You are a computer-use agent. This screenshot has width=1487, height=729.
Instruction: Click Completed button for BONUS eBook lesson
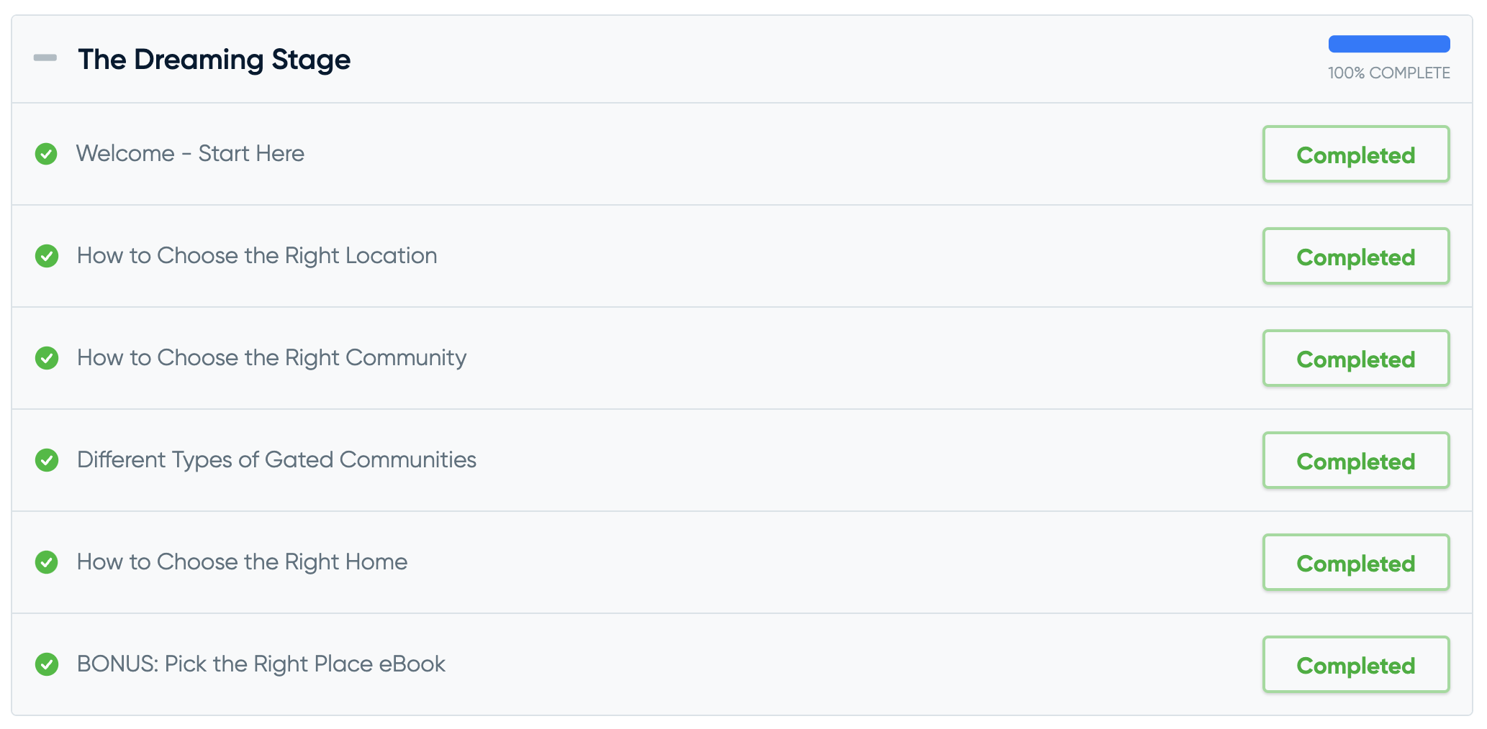pyautogui.click(x=1356, y=664)
